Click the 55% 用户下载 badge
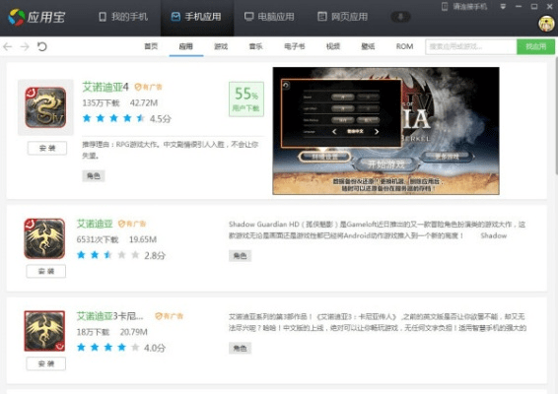This screenshot has height=394, width=558. pos(246,99)
